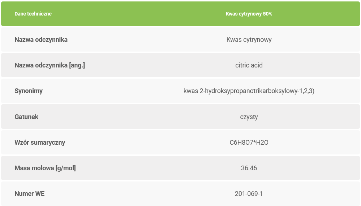361x206 pixels.
Task: Click the '50%' in the green header
Action: 267,14
